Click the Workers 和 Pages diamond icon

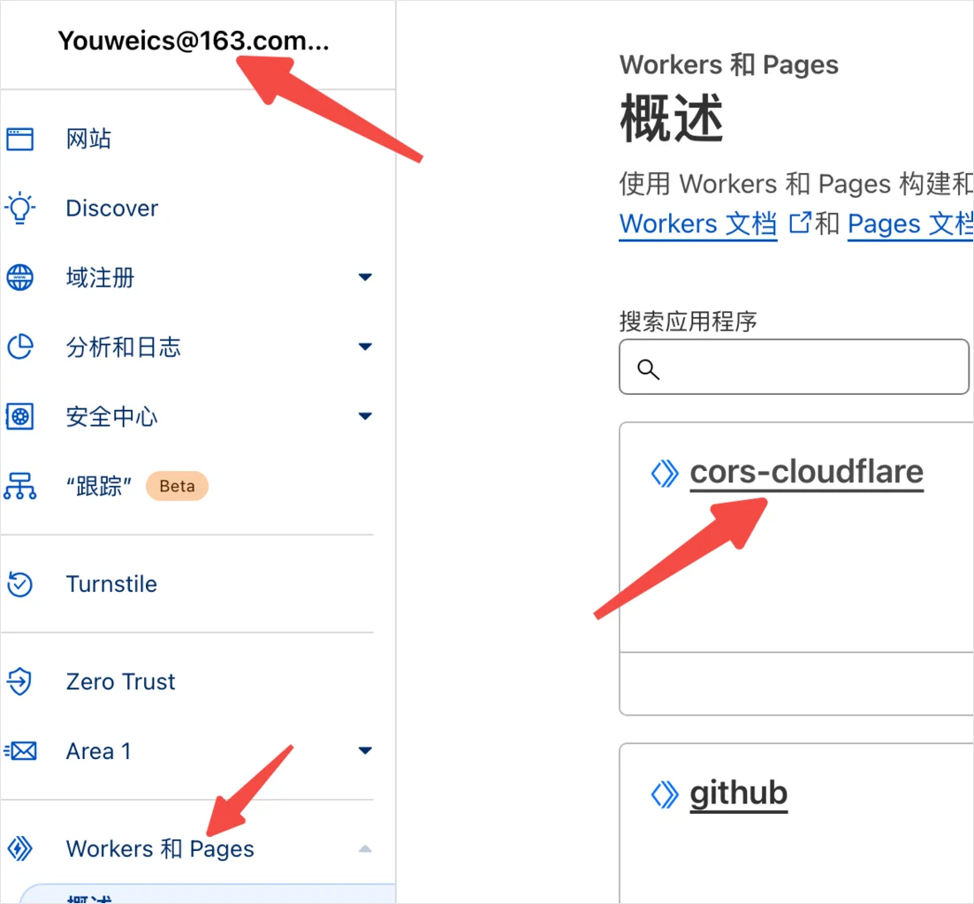(19, 848)
